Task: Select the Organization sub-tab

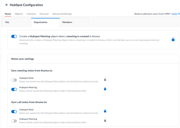Action: [x=45, y=22]
